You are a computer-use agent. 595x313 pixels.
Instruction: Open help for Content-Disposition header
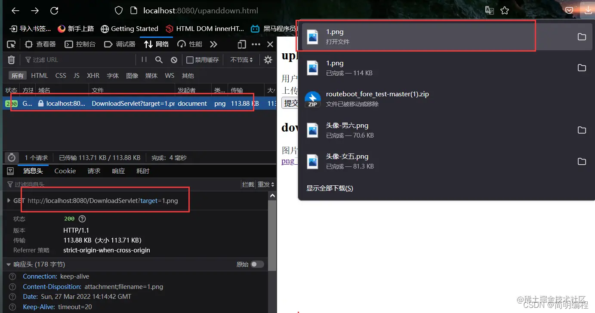[x=13, y=287]
